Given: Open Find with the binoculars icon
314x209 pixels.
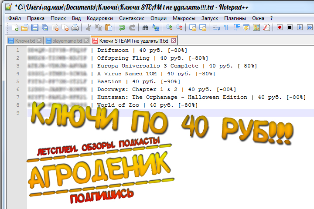Looking at the screenshot, I should [x=145, y=27].
